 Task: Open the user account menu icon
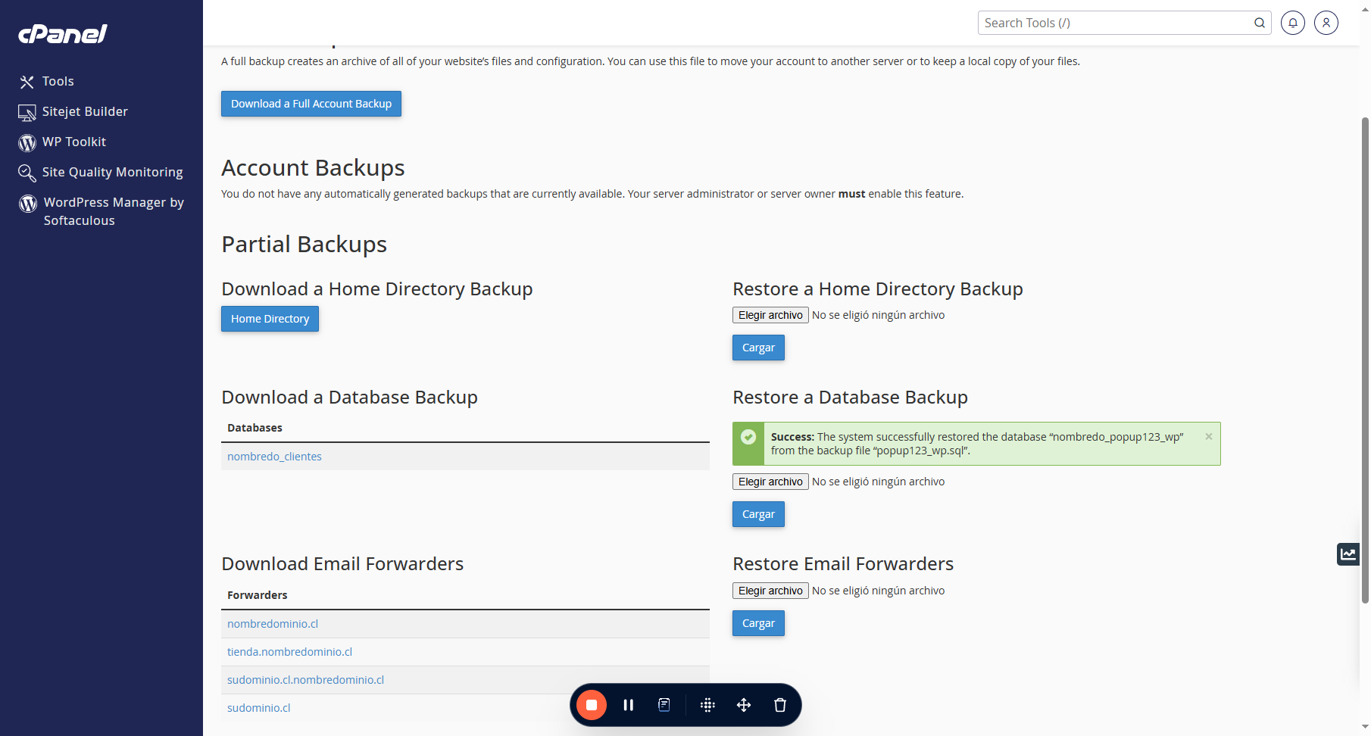(x=1326, y=23)
